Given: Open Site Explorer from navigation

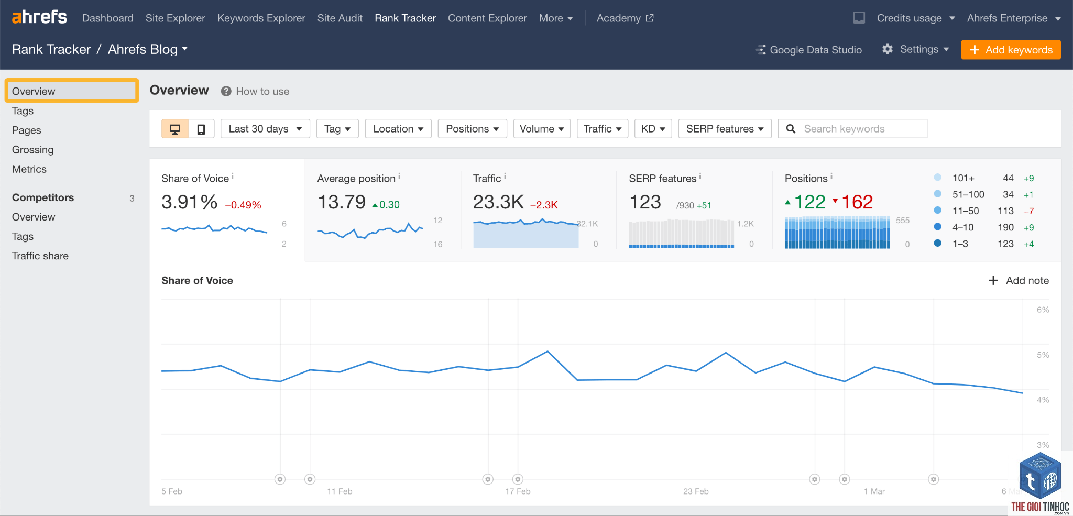Looking at the screenshot, I should 176,18.
